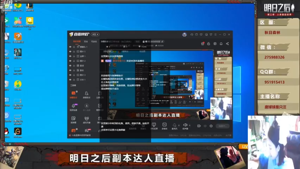Click the preview eye icon in the bottom toolbar
This screenshot has height=169, width=300.
point(205,126)
